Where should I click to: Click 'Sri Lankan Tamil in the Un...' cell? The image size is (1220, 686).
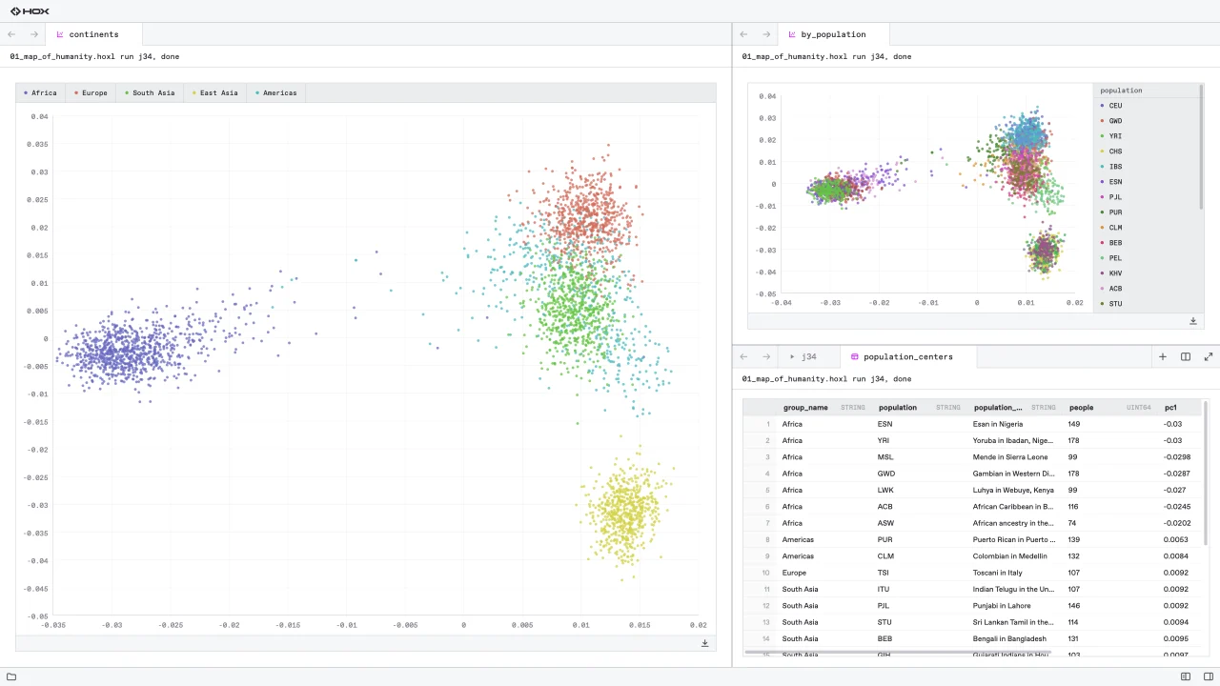(x=1015, y=622)
